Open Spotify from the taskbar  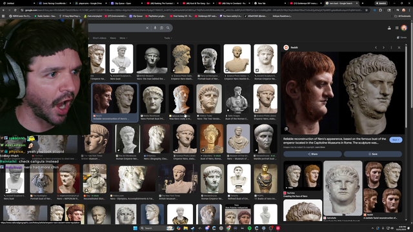tap(250, 228)
